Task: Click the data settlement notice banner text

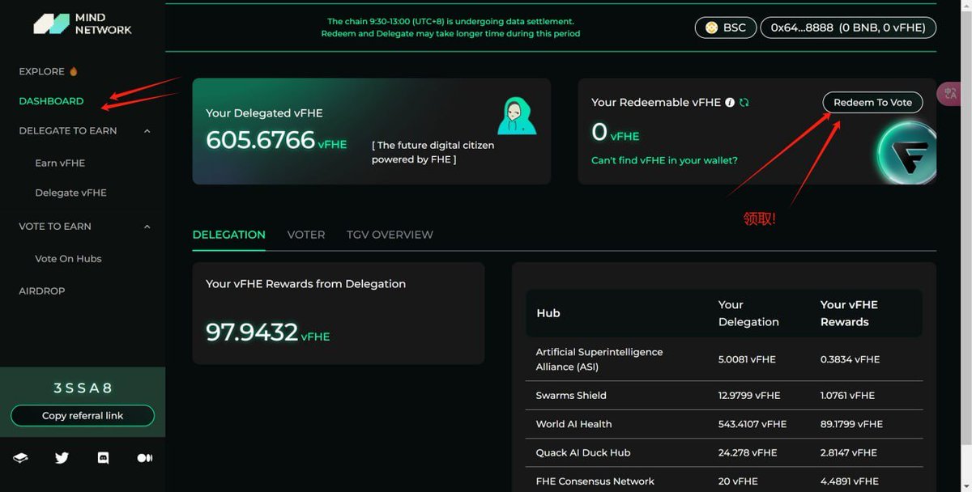Action: [x=450, y=28]
